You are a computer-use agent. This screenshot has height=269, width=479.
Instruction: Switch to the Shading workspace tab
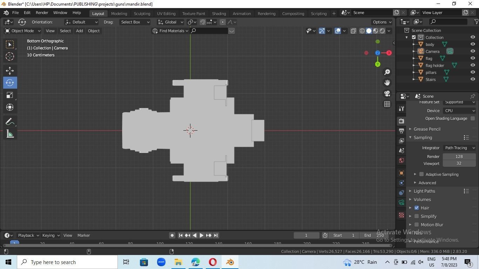(x=219, y=13)
